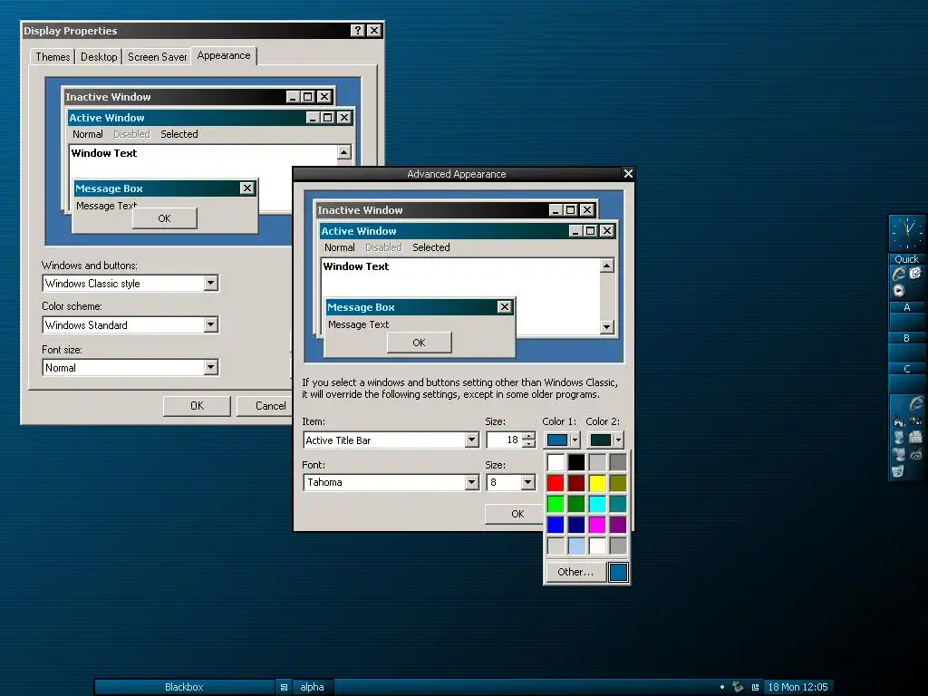Select the Appearance tab
The image size is (928, 696).
point(224,55)
